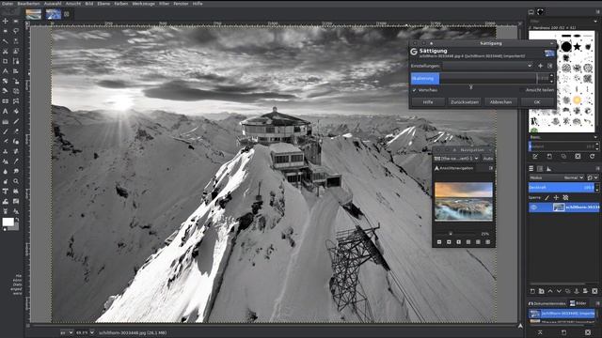Open the Filter menu
This screenshot has width=602, height=338.
pyautogui.click(x=164, y=4)
